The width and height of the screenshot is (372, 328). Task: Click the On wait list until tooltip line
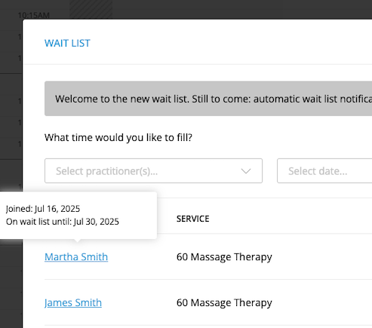[63, 222]
